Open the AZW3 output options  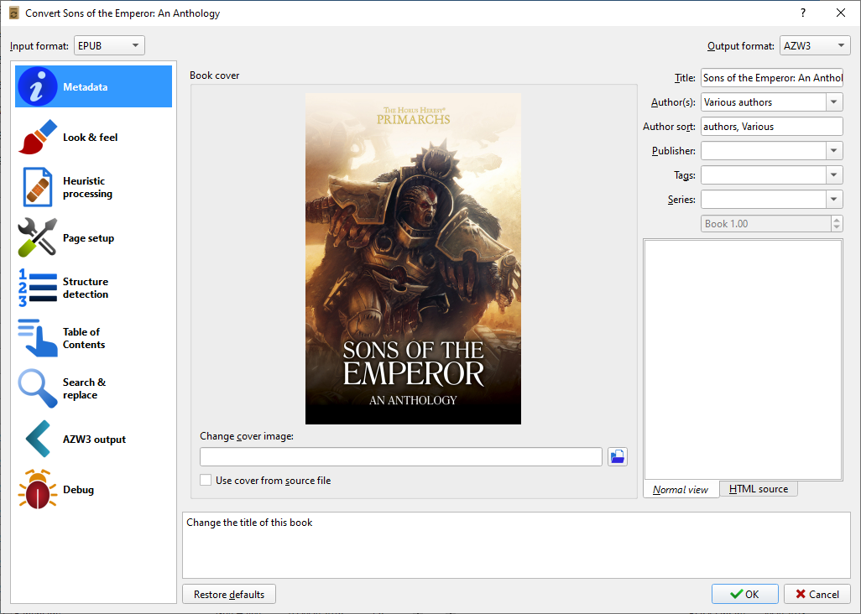pos(92,440)
